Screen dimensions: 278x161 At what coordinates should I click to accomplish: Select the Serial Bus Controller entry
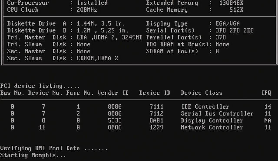pyautogui.click(x=217, y=113)
